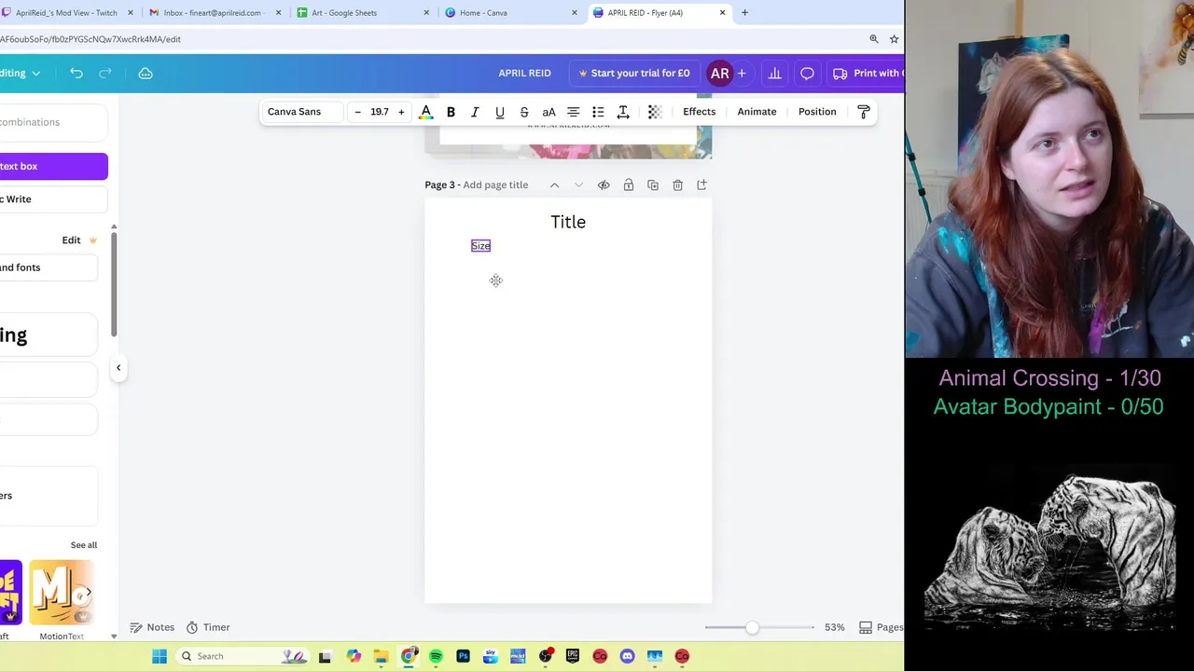Click Print with Canva button
This screenshot has height=671, width=1194.
click(866, 73)
